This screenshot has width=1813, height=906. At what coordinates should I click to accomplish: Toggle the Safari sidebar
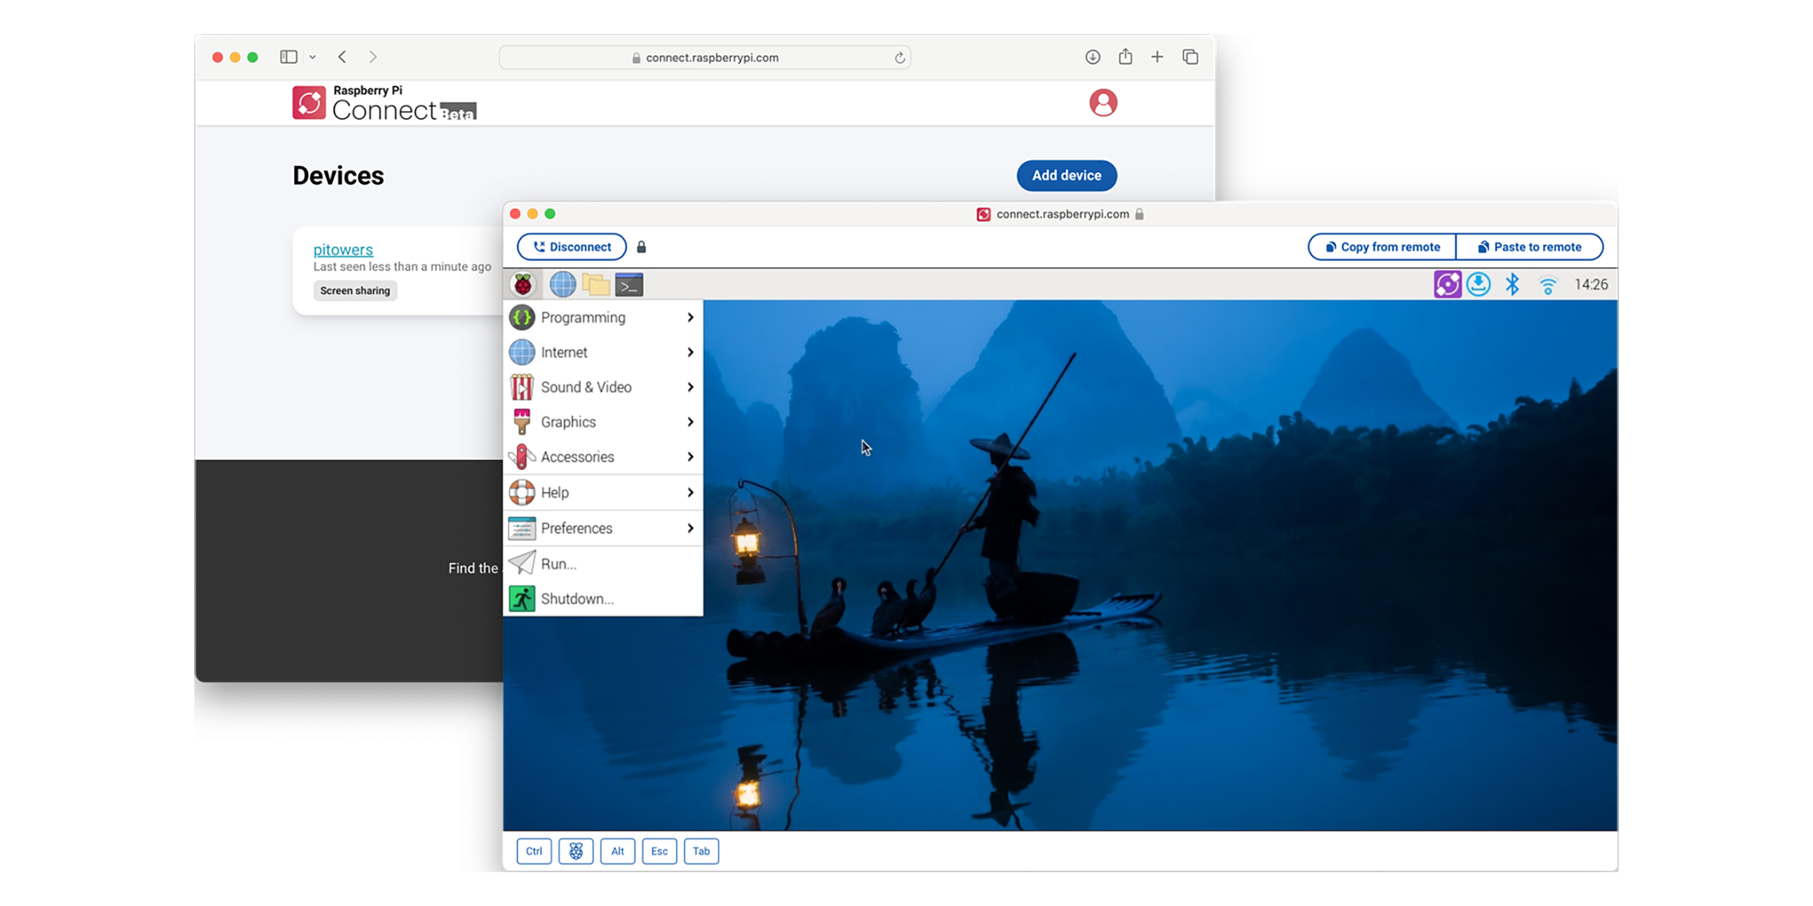tap(289, 57)
